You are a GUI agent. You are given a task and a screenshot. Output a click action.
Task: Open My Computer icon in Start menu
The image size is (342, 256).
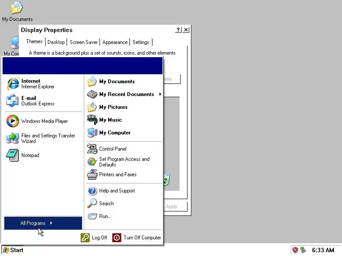click(92, 133)
